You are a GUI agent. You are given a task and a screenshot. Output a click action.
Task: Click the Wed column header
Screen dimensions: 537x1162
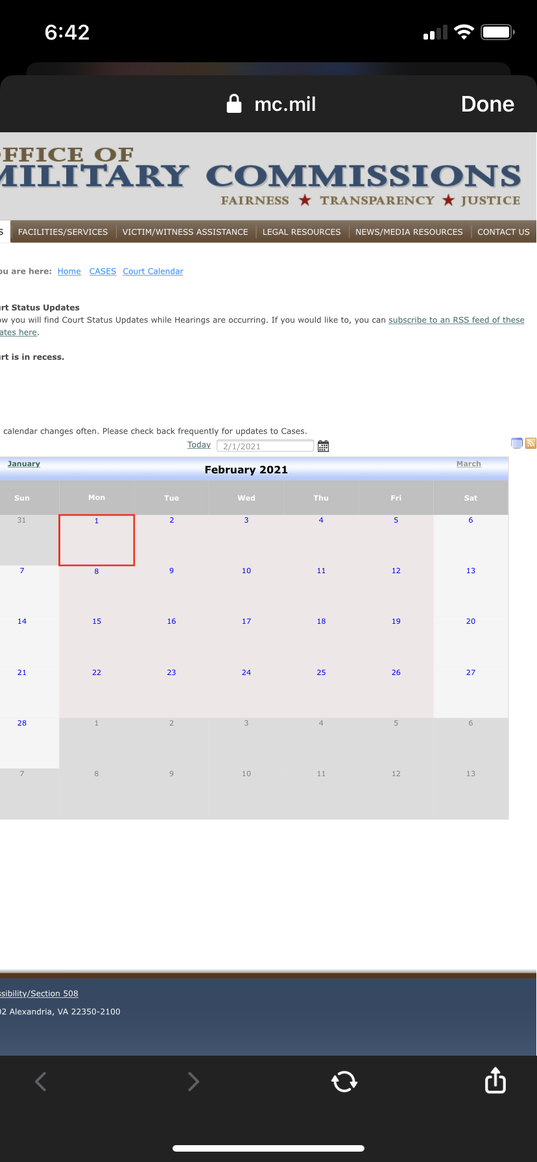click(x=246, y=498)
